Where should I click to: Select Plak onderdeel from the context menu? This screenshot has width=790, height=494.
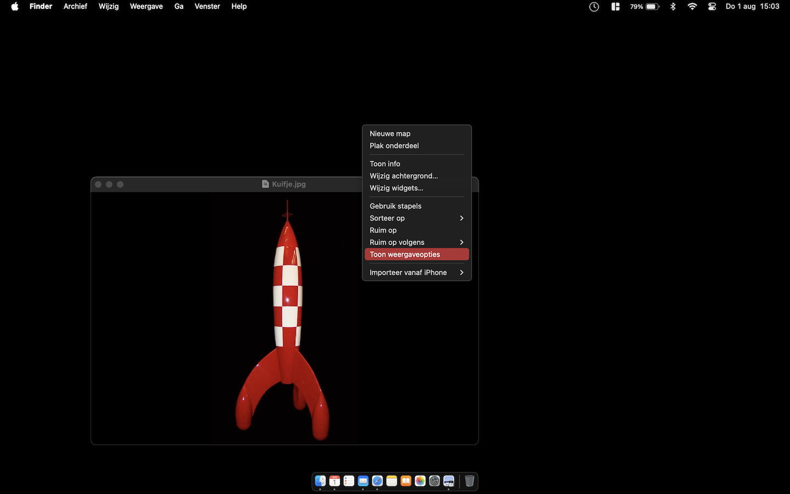[x=417, y=145]
